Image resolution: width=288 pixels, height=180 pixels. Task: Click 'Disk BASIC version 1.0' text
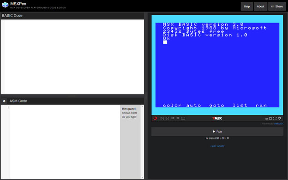click(x=205, y=35)
